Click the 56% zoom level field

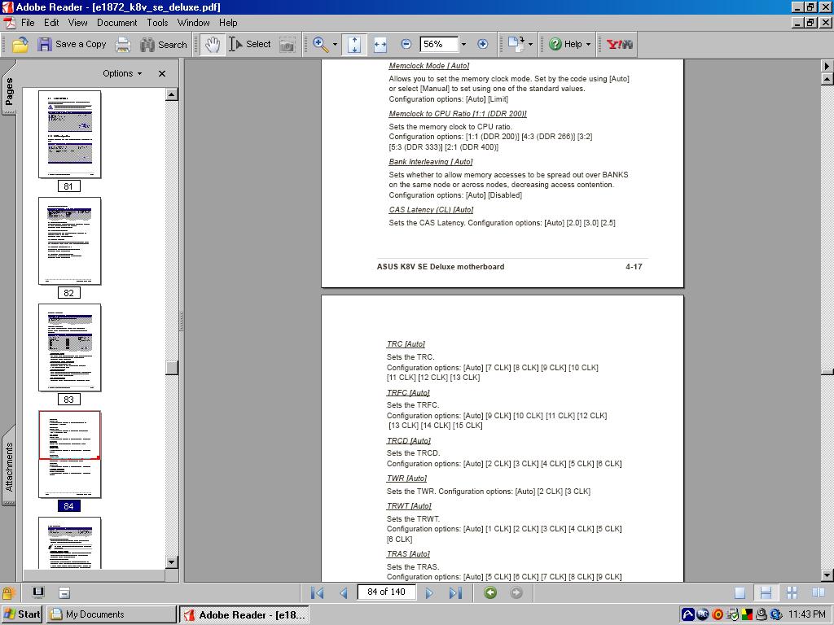[x=439, y=45]
